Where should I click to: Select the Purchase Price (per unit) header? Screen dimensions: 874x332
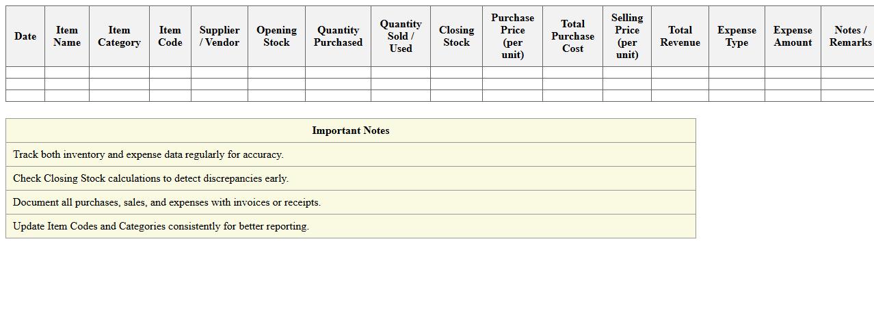pos(512,36)
